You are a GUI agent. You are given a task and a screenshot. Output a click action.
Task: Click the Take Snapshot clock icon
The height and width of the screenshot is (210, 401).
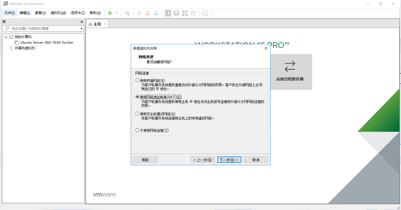click(139, 13)
